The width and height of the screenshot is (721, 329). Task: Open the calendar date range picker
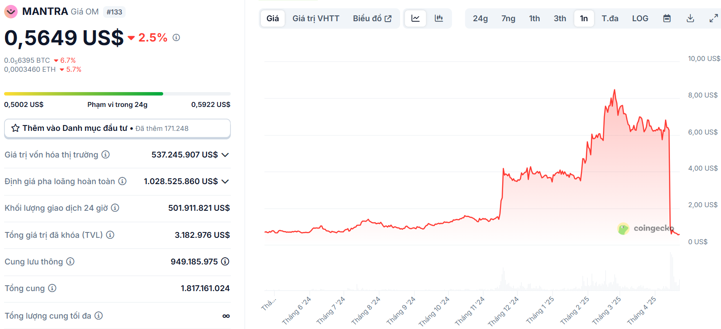pyautogui.click(x=667, y=19)
